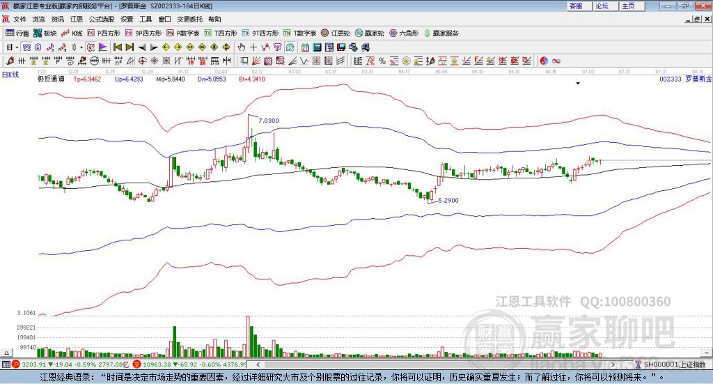Open 赢家服务 dollar-sign service

441,33
